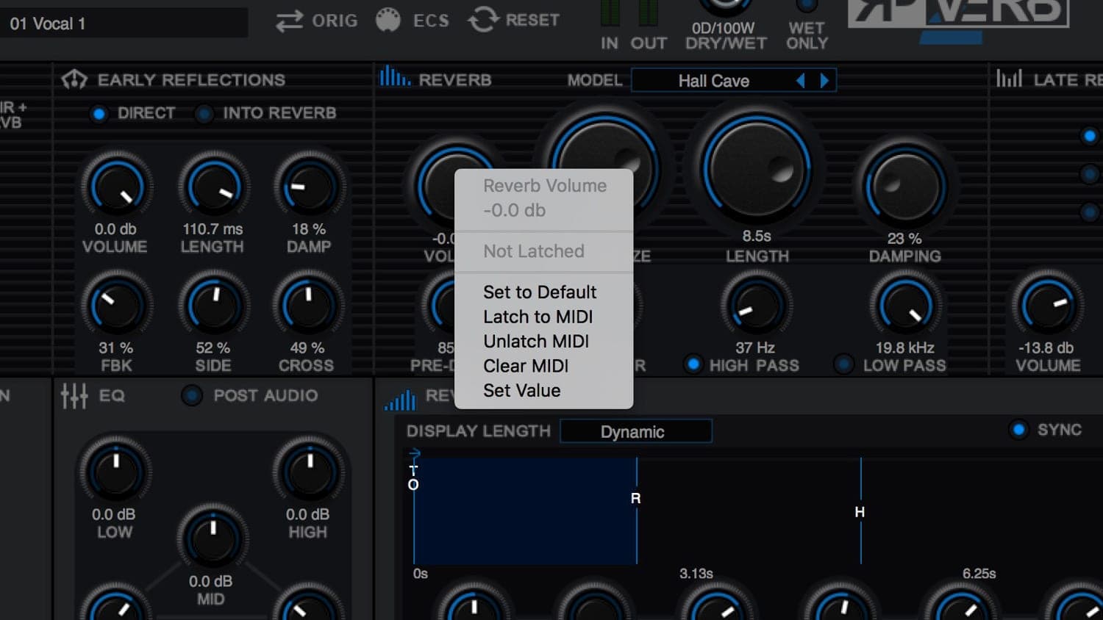Open the 01 Vocal 1 preset field

[124, 24]
